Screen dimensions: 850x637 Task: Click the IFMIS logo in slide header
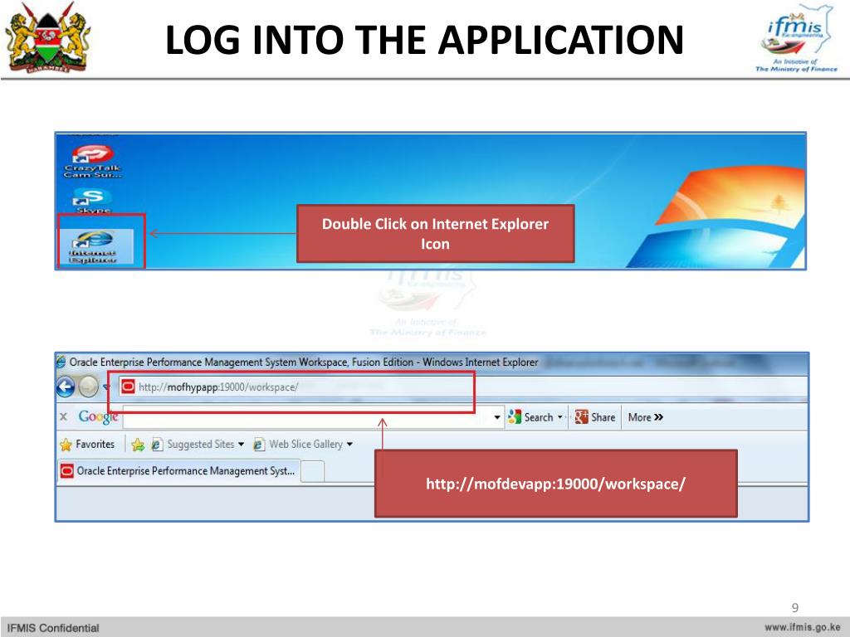coord(797,38)
